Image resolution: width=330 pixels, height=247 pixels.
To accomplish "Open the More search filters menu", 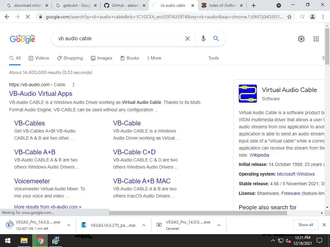I will [x=154, y=58].
